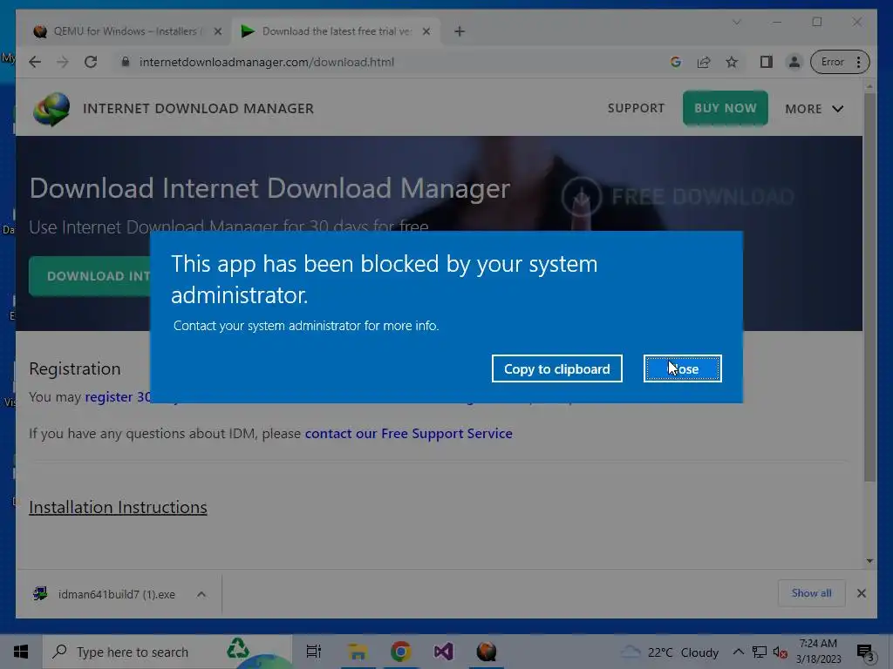Close the IDM download tab

(426, 32)
